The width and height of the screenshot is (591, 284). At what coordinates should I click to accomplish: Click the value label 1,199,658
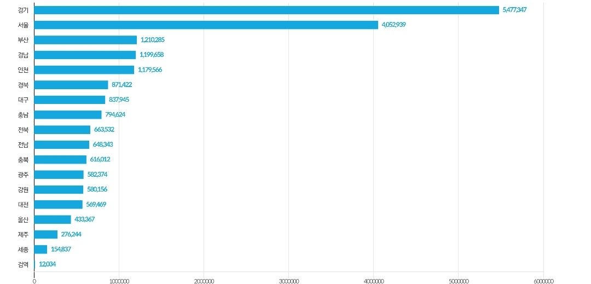[x=152, y=55]
